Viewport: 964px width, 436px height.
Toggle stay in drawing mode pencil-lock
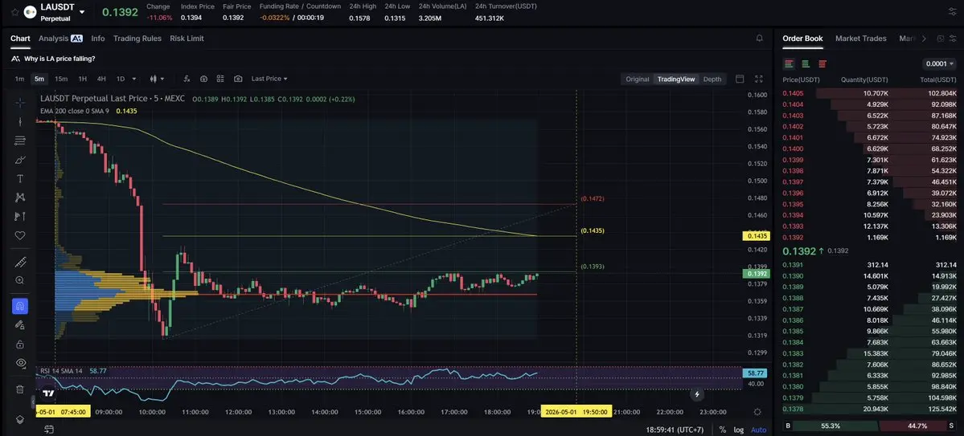tap(19, 325)
